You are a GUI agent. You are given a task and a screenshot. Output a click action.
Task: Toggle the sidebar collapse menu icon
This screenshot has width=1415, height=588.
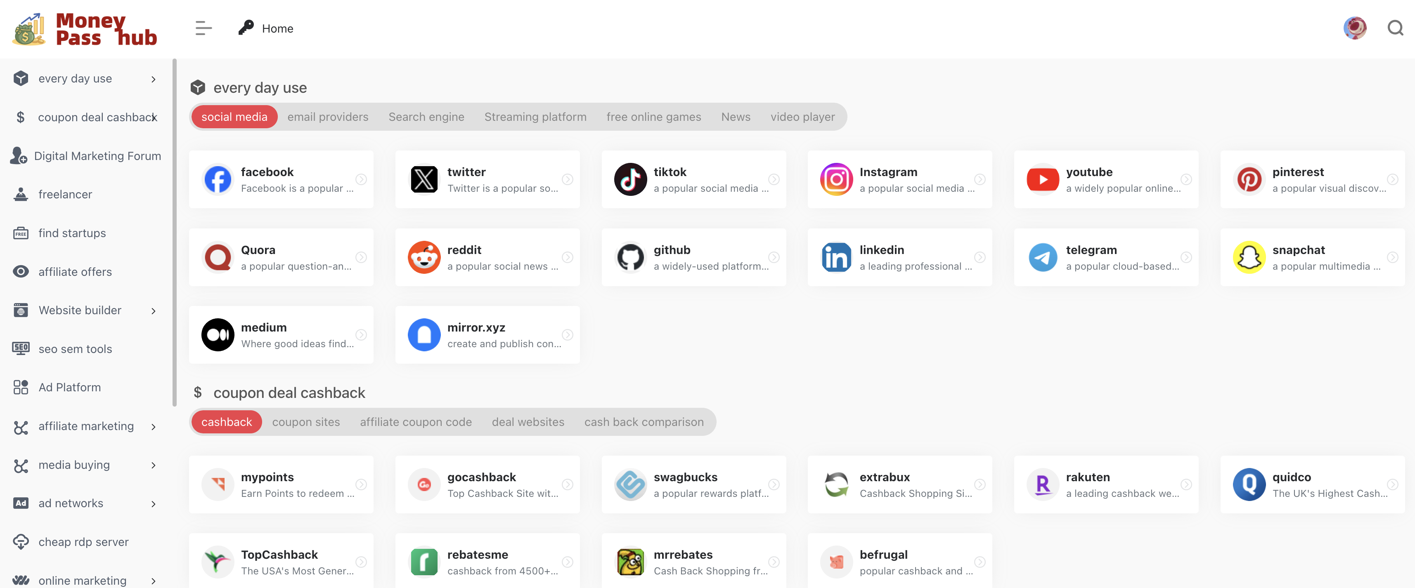[x=203, y=28]
